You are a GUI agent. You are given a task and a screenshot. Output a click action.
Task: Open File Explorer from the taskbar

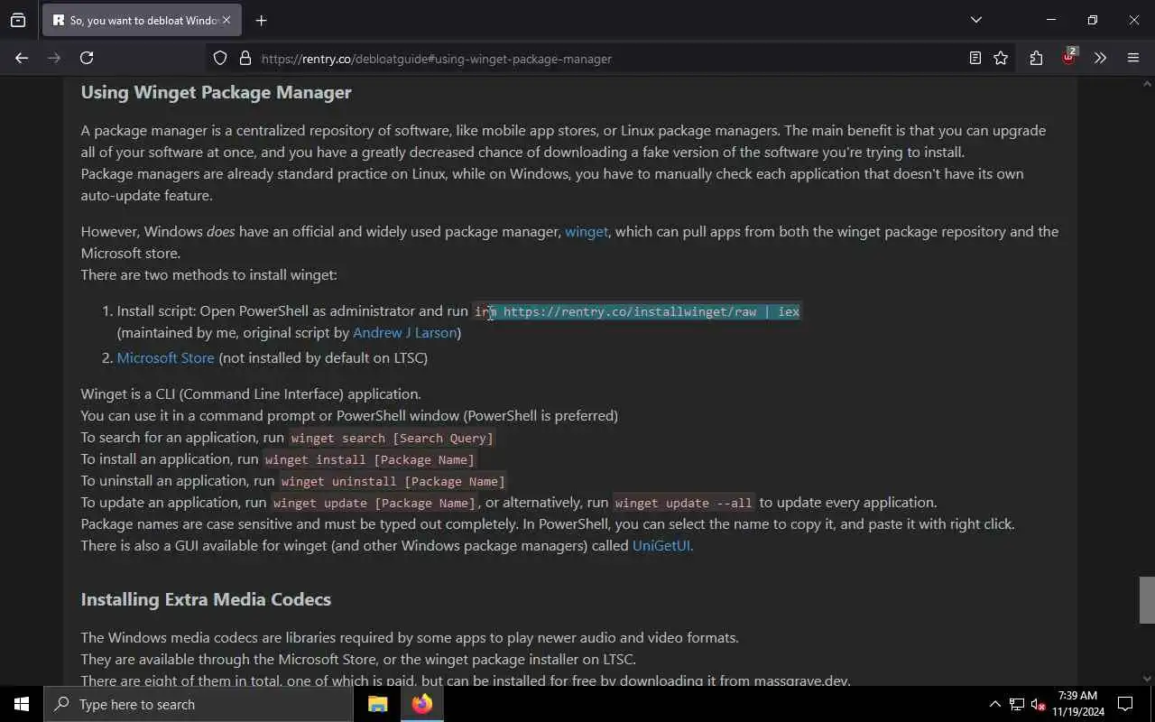pyautogui.click(x=377, y=704)
